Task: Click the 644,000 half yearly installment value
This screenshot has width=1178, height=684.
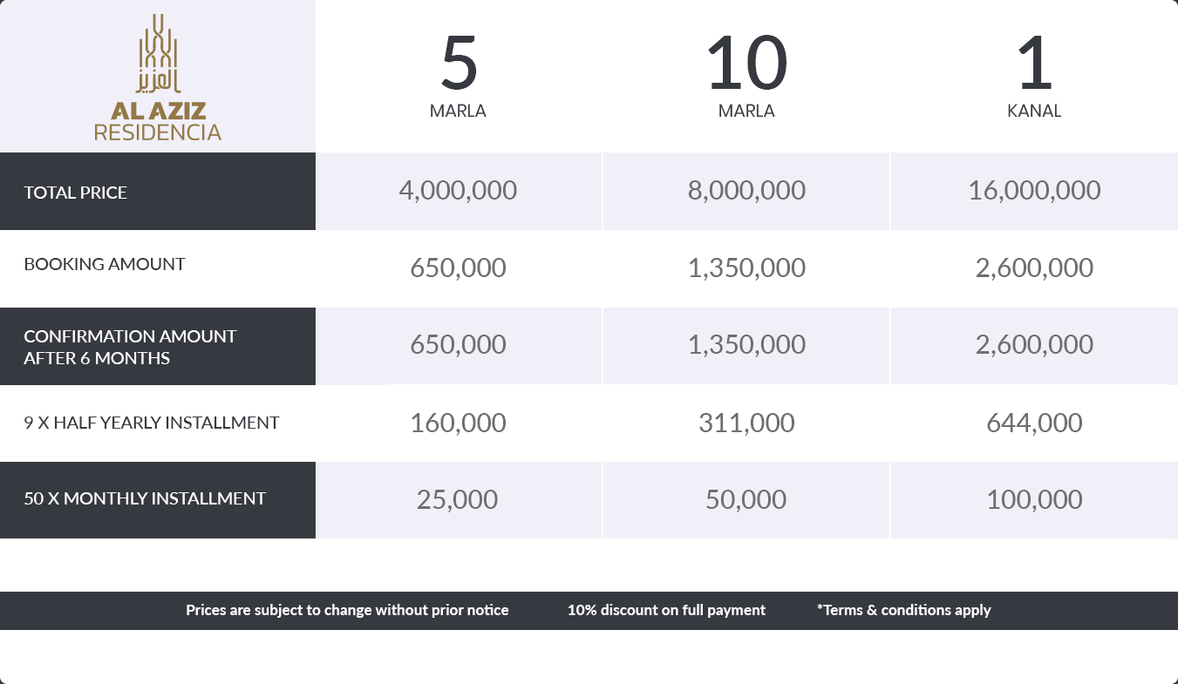Action: [x=1034, y=423]
